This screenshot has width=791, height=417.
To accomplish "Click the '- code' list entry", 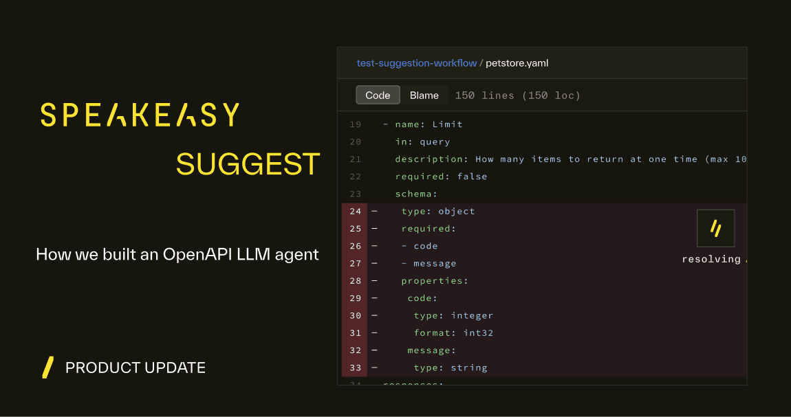I will (420, 246).
